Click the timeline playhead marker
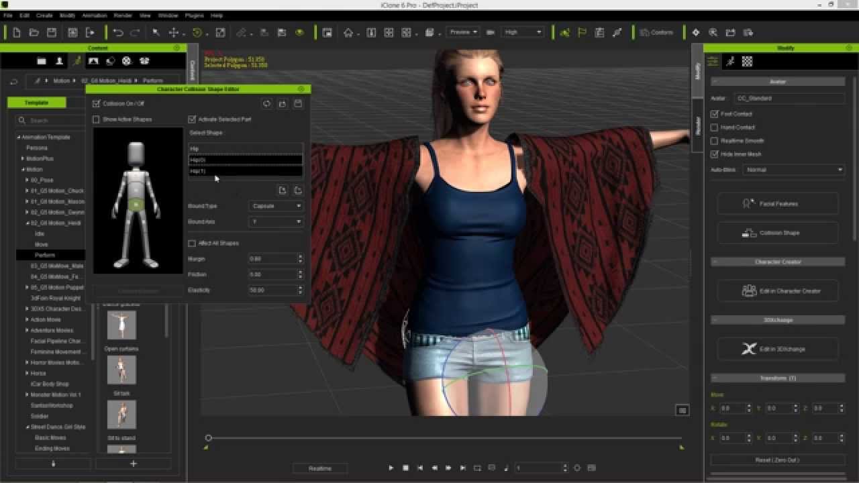This screenshot has width=859, height=483. [x=209, y=438]
